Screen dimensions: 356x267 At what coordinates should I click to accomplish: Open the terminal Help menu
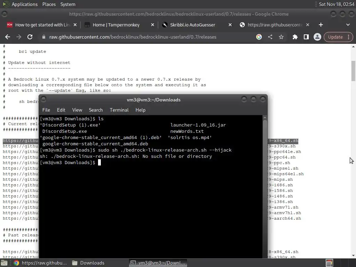pos(140,110)
